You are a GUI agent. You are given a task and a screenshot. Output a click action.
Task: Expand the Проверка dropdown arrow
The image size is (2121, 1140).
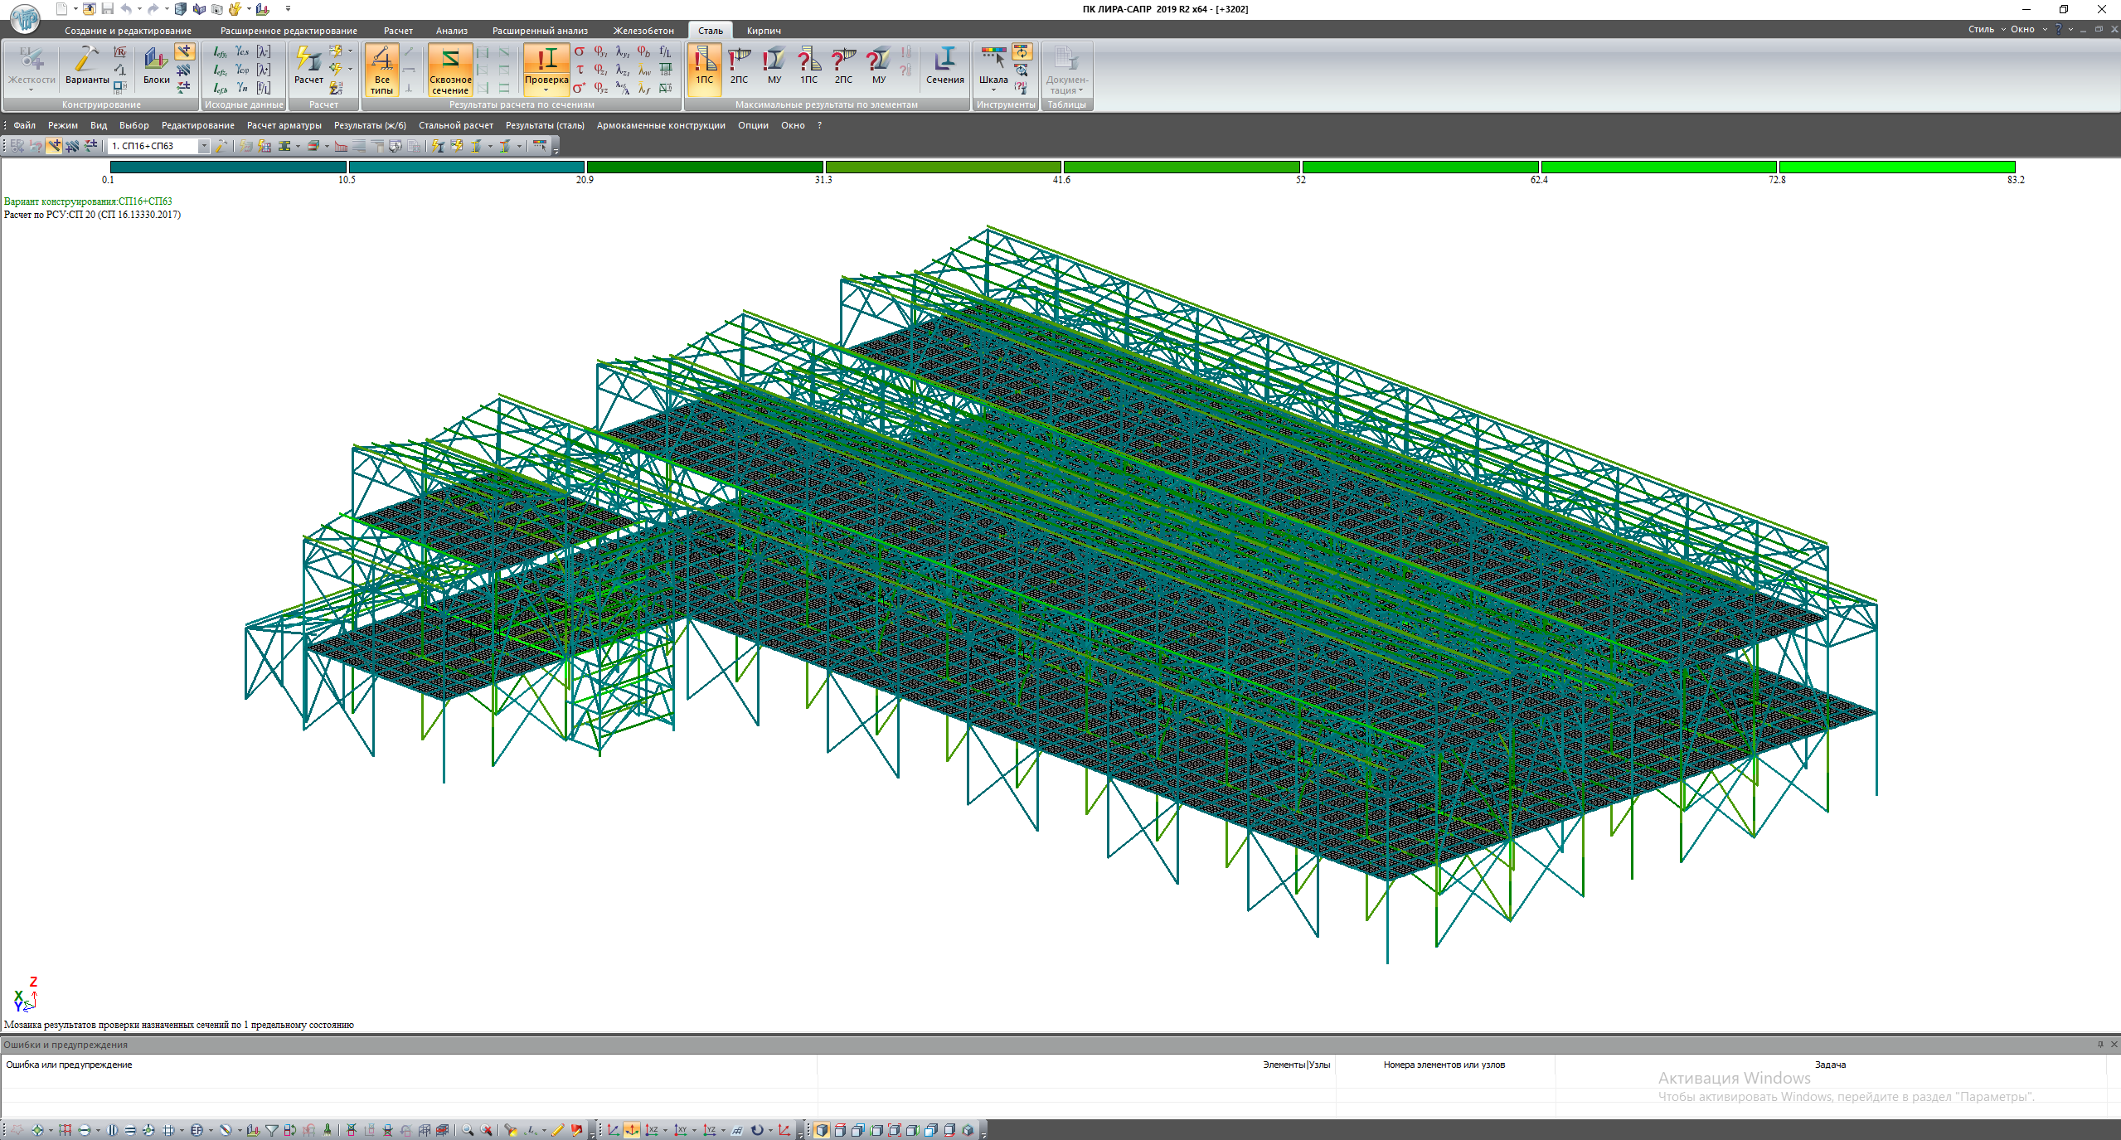coord(546,90)
